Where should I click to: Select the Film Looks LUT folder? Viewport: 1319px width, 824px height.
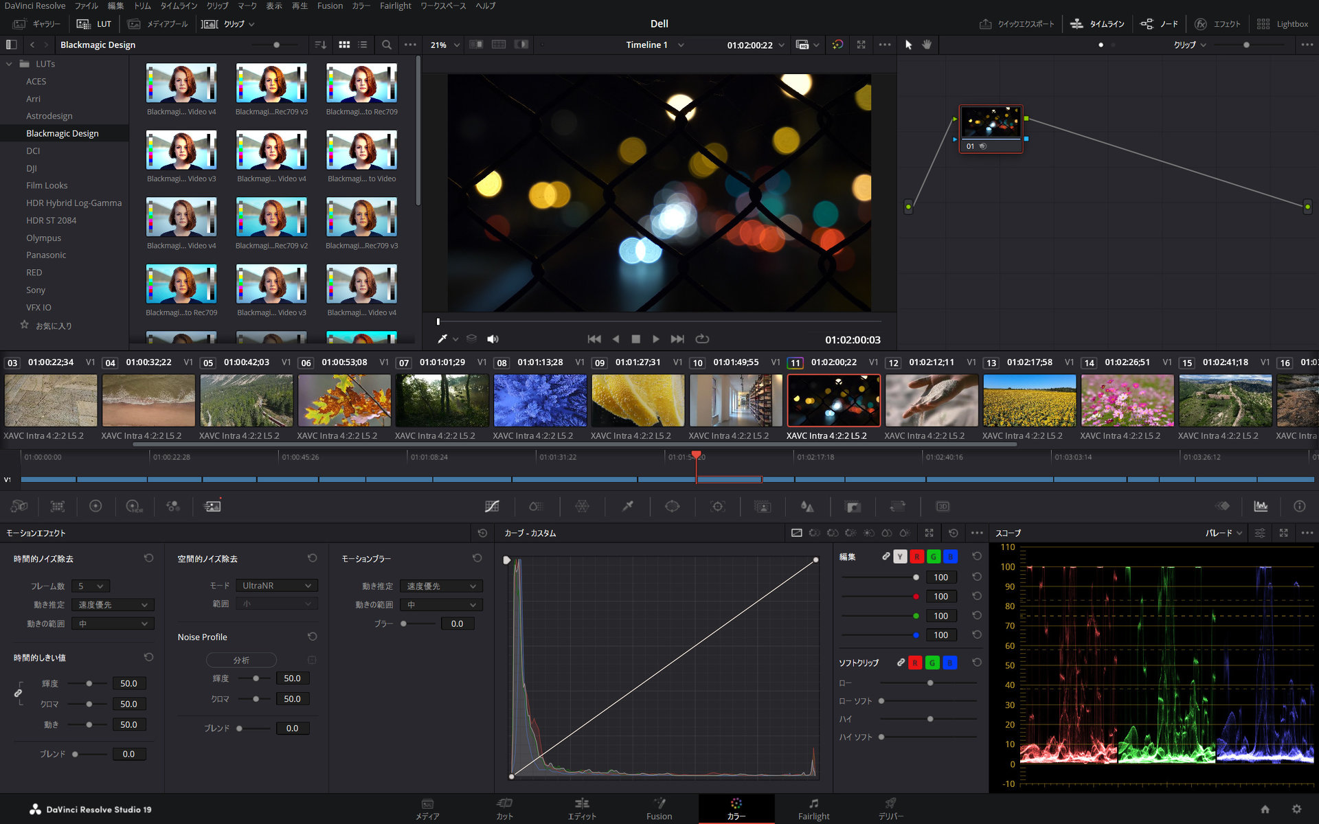(47, 185)
